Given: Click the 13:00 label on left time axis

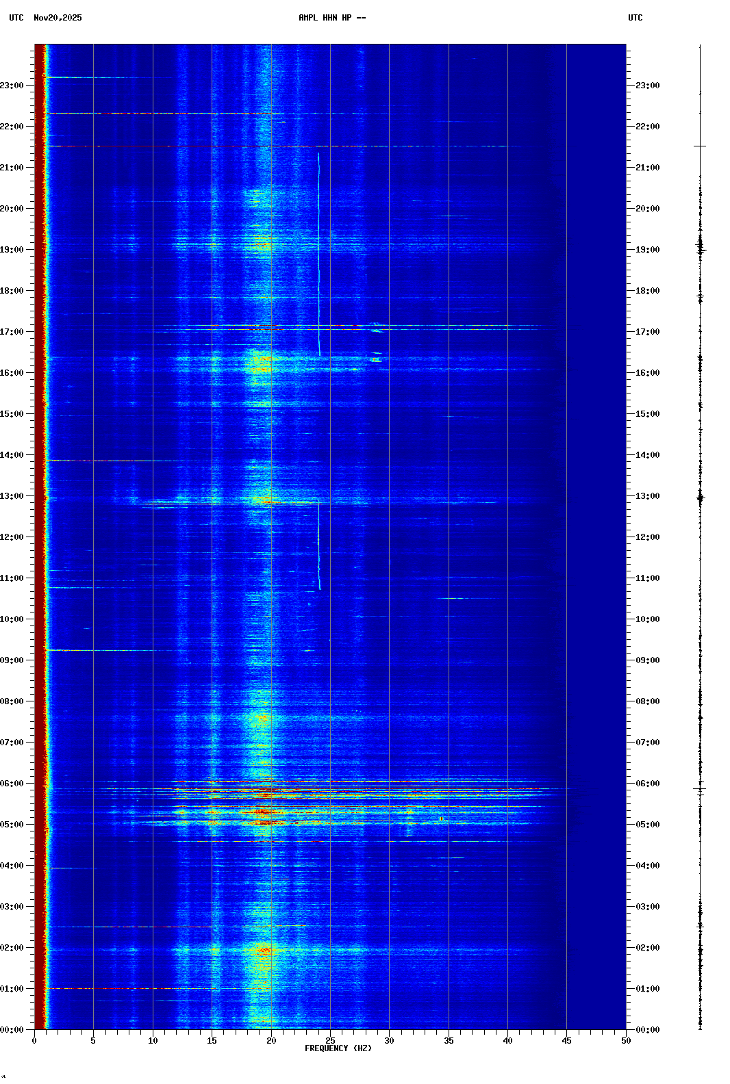Looking at the screenshot, I should 12,496.
